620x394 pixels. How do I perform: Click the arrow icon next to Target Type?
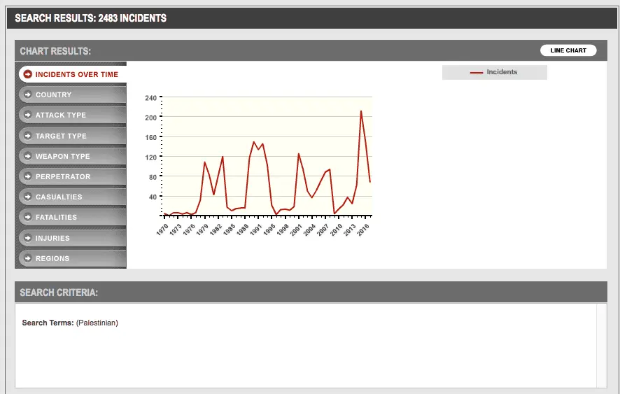point(27,136)
